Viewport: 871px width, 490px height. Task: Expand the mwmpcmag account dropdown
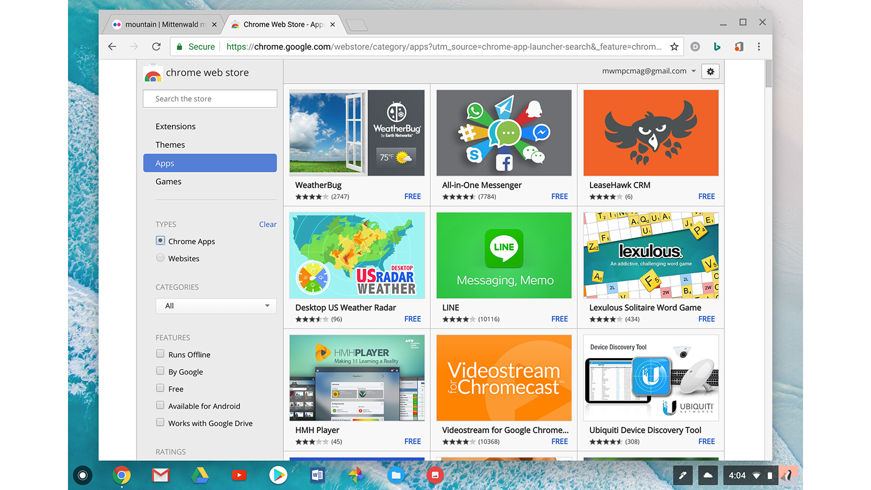[x=693, y=71]
